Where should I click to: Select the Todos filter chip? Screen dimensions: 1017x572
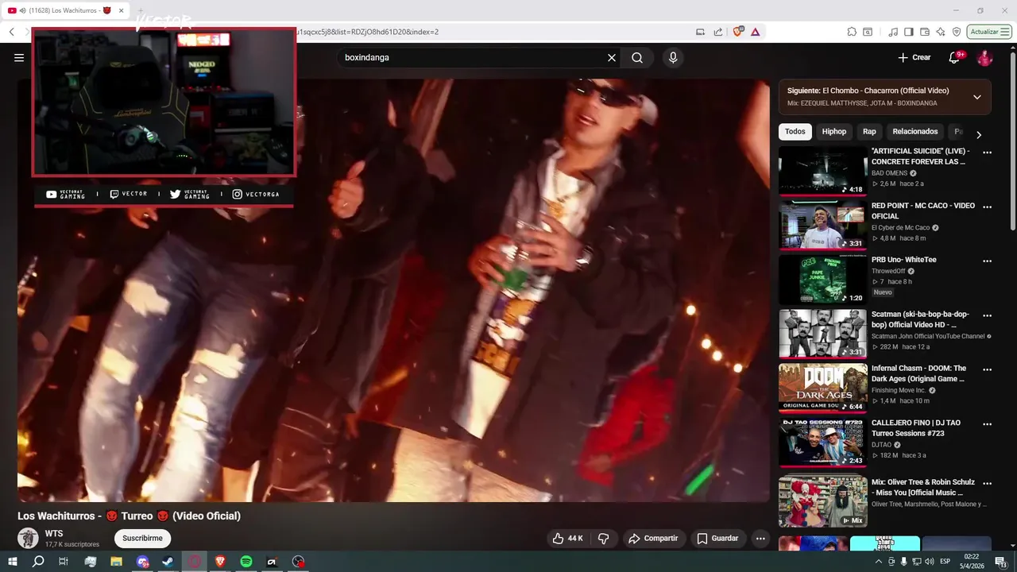click(795, 132)
